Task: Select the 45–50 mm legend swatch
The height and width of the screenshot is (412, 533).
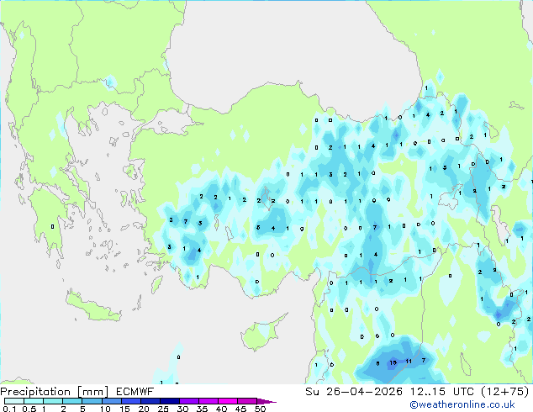Action: coord(247,401)
